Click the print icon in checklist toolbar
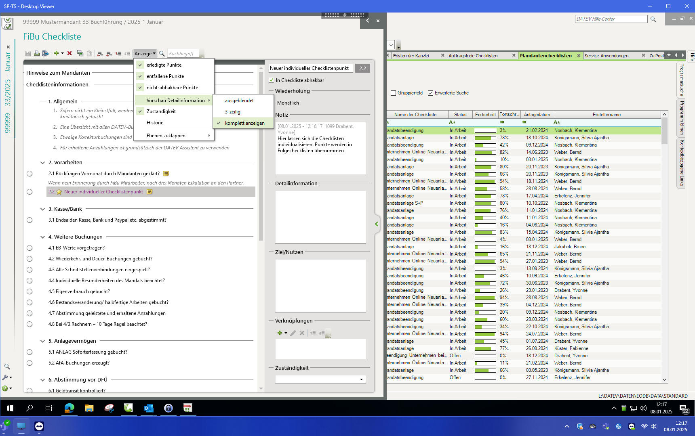The width and height of the screenshot is (695, 436). coord(37,53)
